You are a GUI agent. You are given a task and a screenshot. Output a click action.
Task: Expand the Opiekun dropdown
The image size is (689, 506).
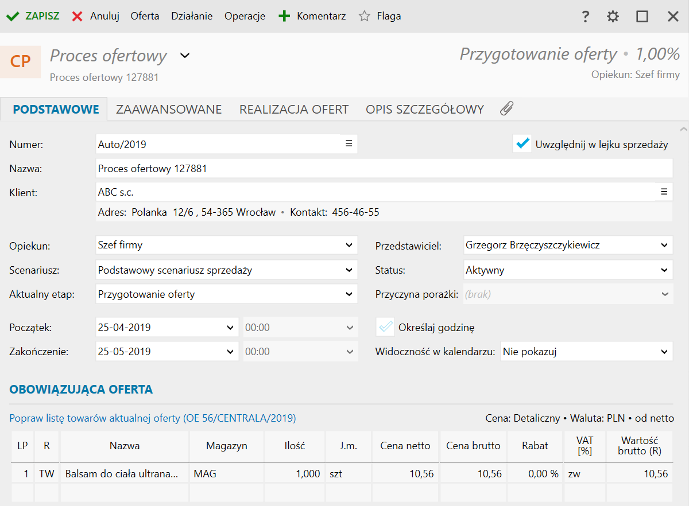[x=349, y=245]
